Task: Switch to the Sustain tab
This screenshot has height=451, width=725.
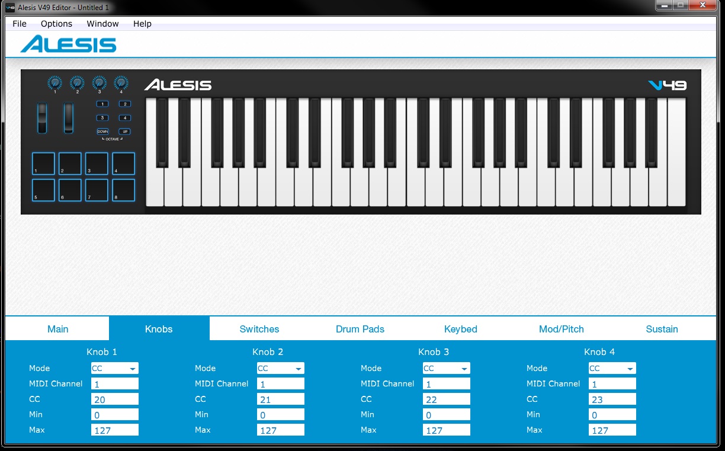Action: point(662,329)
